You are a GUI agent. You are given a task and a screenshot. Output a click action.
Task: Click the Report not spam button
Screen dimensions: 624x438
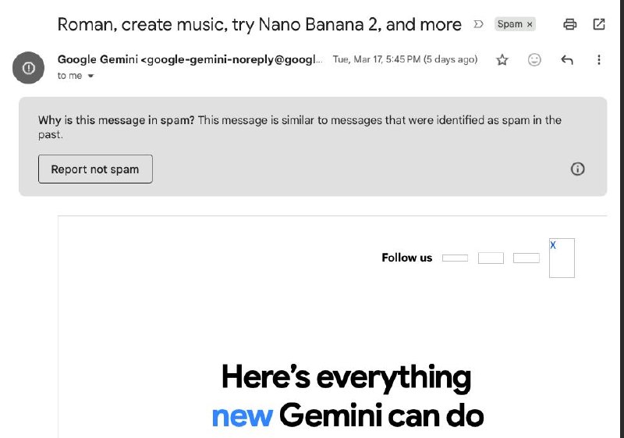(95, 169)
